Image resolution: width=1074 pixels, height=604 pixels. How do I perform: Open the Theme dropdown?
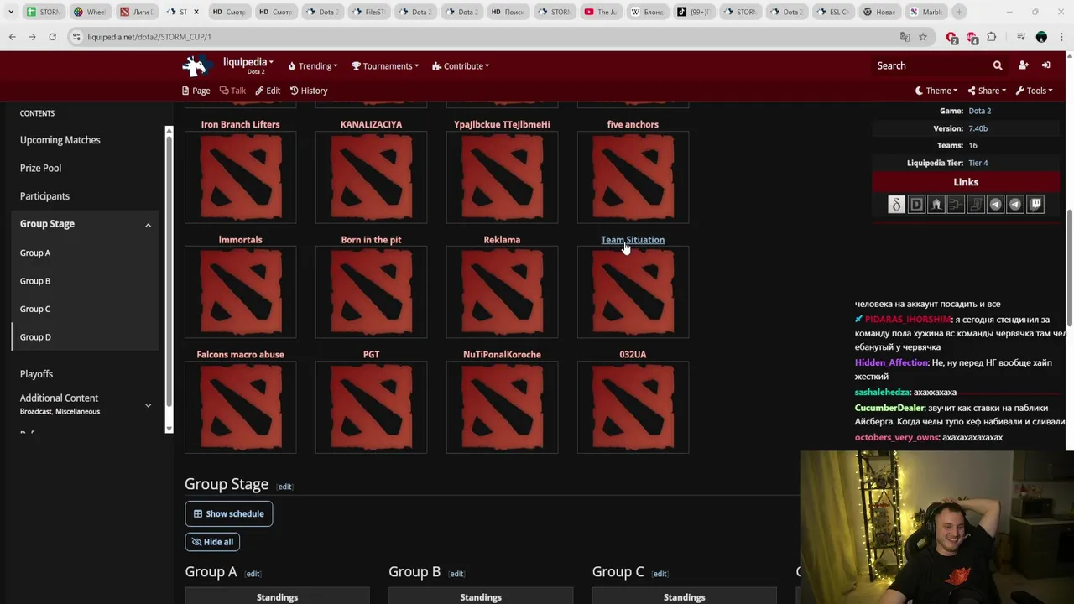coord(937,91)
